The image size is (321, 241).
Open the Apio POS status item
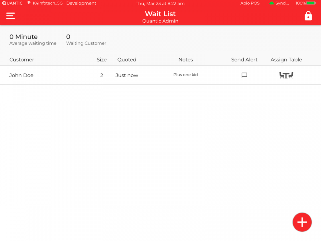(250, 3)
